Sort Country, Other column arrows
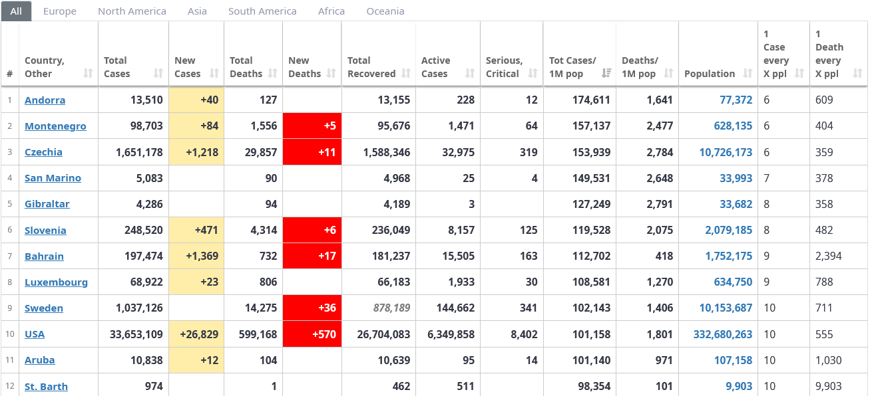This screenshot has height=396, width=872. (88, 73)
